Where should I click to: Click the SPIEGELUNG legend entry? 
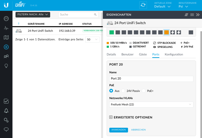(x=163, y=47)
